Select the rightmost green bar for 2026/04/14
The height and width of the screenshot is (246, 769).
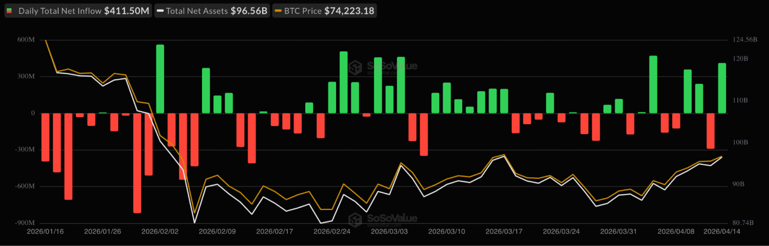coord(722,88)
